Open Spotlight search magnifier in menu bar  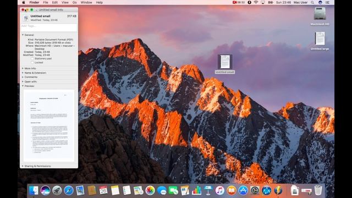click(x=312, y=2)
